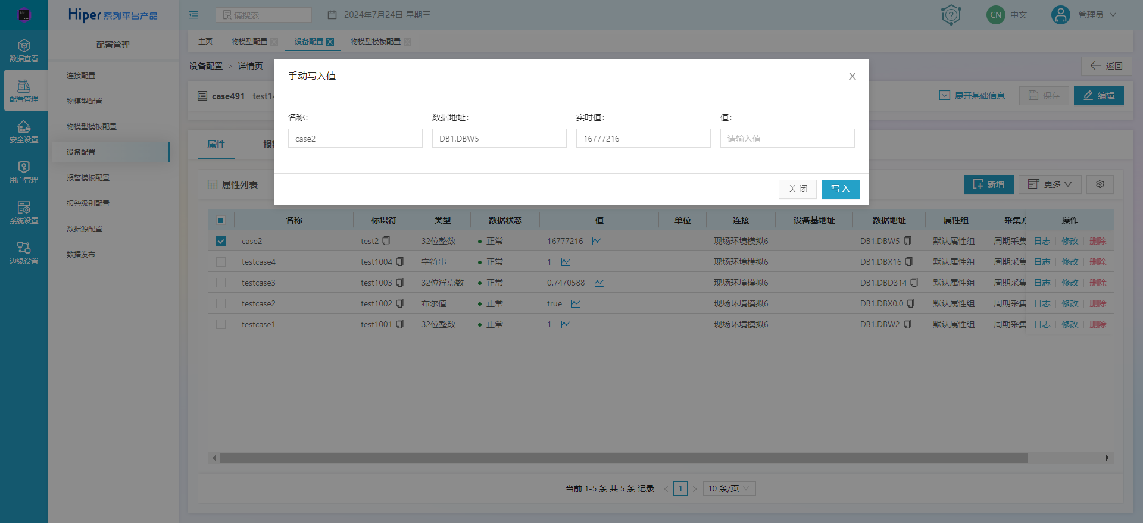Click the 新增 button
This screenshot has height=523, width=1143.
[988, 184]
